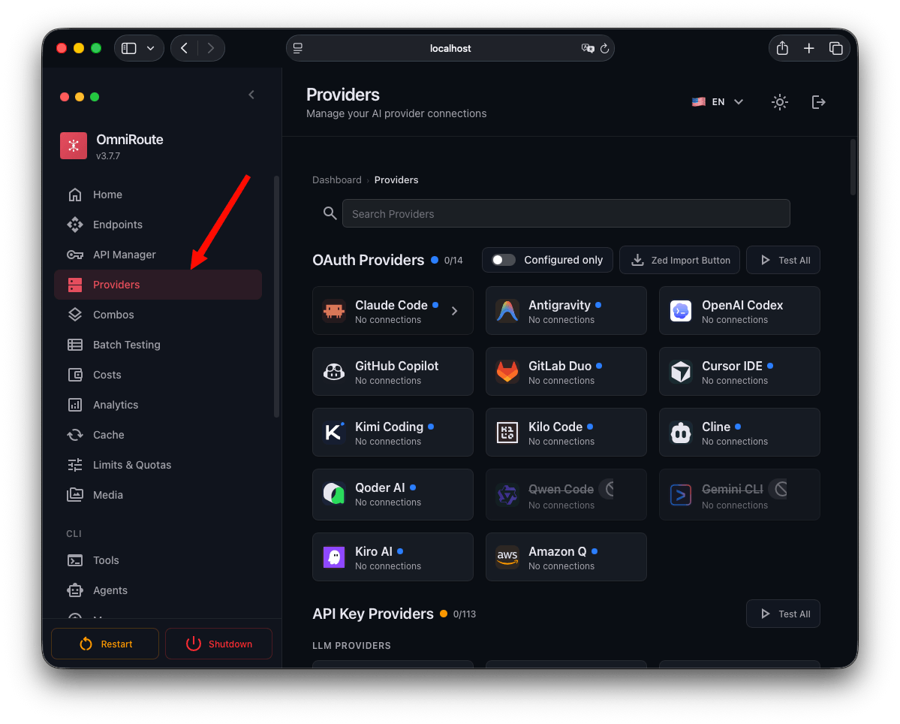
Task: Test all API Key providers
Action: pyautogui.click(x=783, y=614)
